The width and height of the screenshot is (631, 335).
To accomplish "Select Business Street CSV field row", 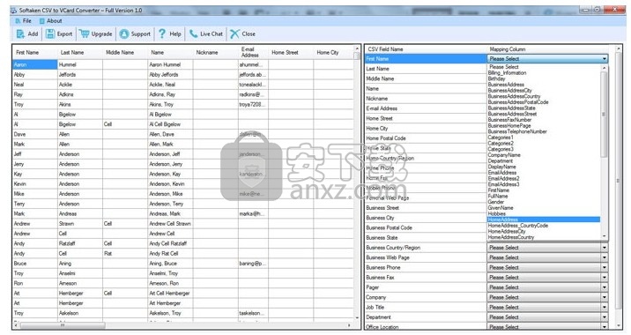I will (427, 208).
